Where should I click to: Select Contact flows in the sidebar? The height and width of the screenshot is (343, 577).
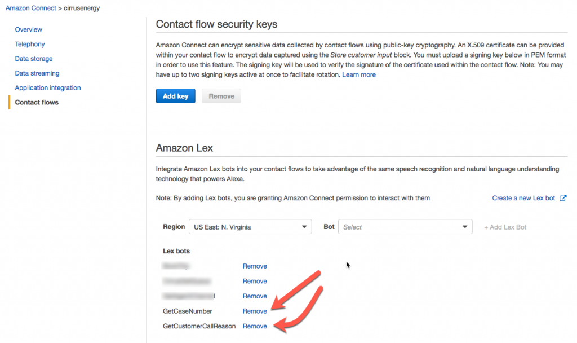coord(37,103)
